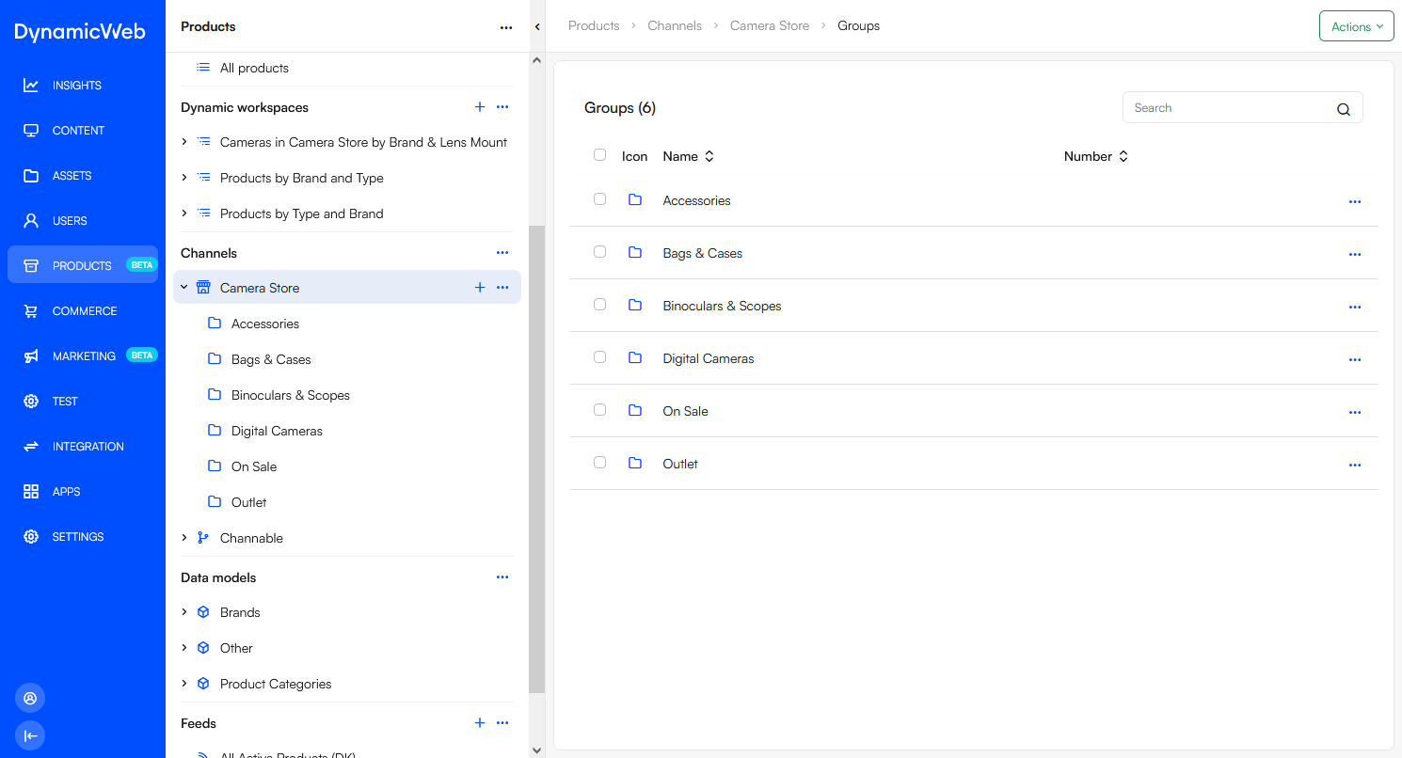Go to Camera Store breadcrumb
1402x758 pixels.
pyautogui.click(x=770, y=25)
